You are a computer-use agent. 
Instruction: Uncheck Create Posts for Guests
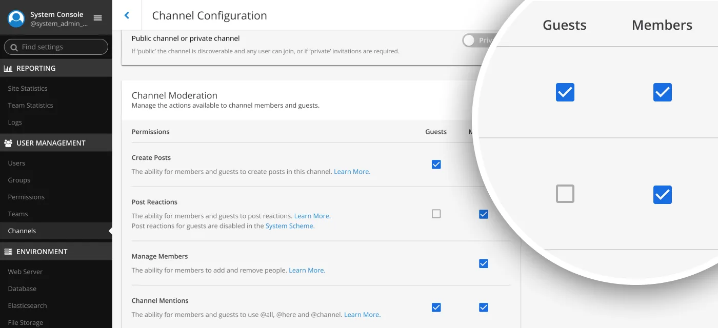click(x=436, y=165)
